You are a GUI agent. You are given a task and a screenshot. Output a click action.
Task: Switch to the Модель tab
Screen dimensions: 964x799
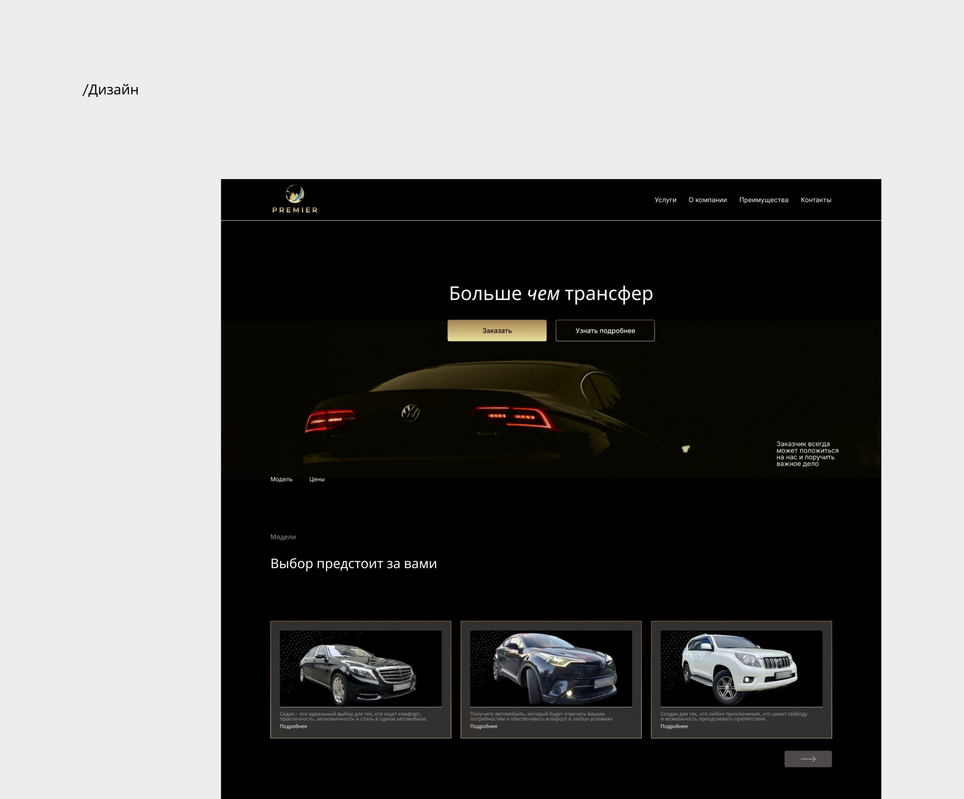281,479
